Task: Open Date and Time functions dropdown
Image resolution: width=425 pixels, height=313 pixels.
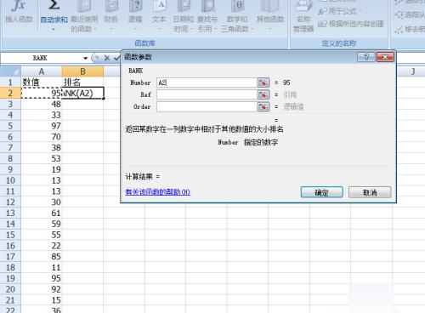Action: pyautogui.click(x=184, y=15)
